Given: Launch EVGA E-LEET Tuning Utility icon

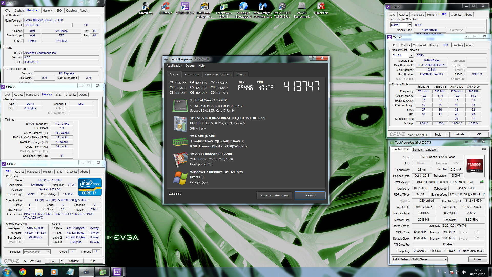Looking at the screenshot, I should 282,10.
